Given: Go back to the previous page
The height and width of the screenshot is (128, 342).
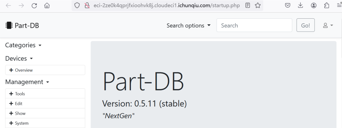Looking at the screenshot, I should (8, 6).
